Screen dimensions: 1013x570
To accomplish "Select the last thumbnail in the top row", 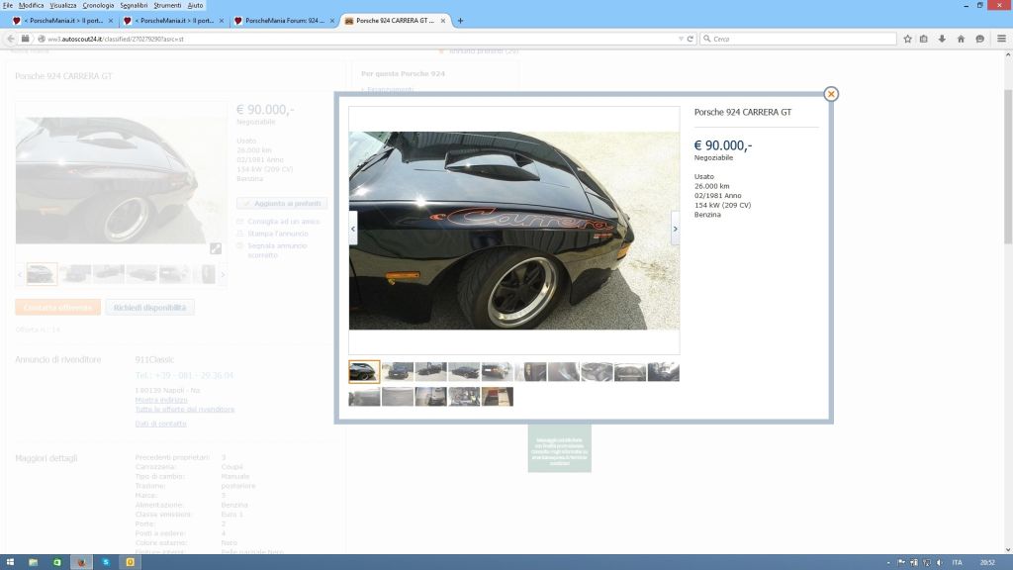I will (x=664, y=372).
